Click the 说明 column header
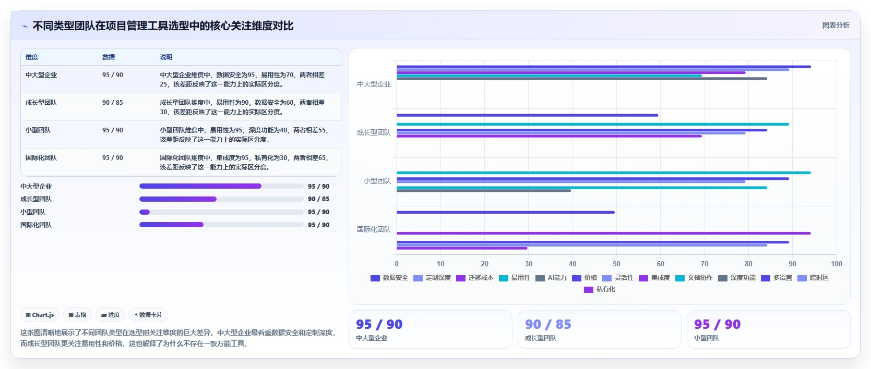 point(166,57)
